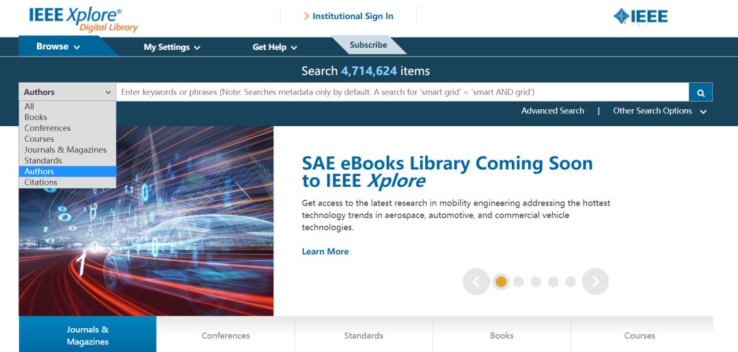
Task: Select the third carousel dot
Action: [536, 282]
